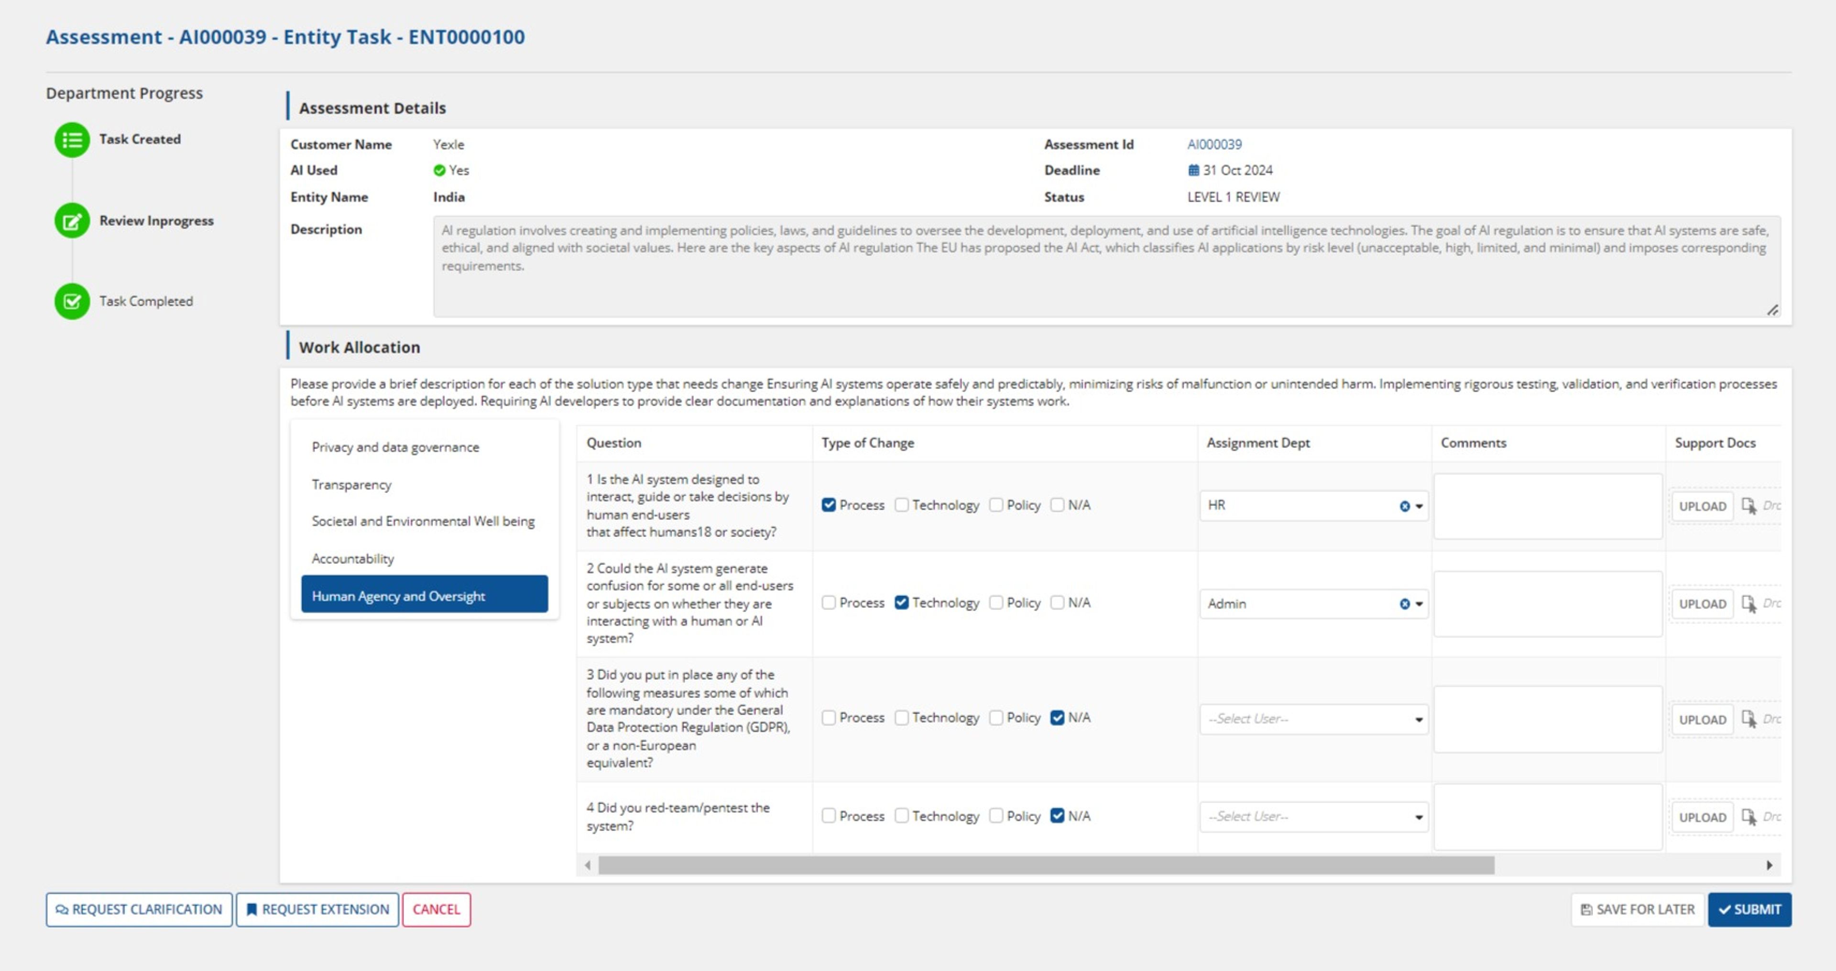Click the 'Yexle' customer name value
Viewport: 1836px width, 971px height.
448,145
